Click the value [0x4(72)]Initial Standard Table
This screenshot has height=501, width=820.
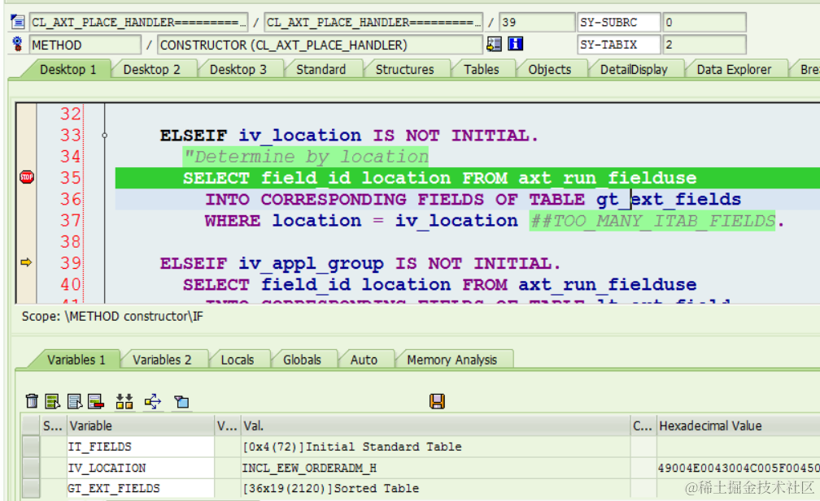pyautogui.click(x=352, y=447)
